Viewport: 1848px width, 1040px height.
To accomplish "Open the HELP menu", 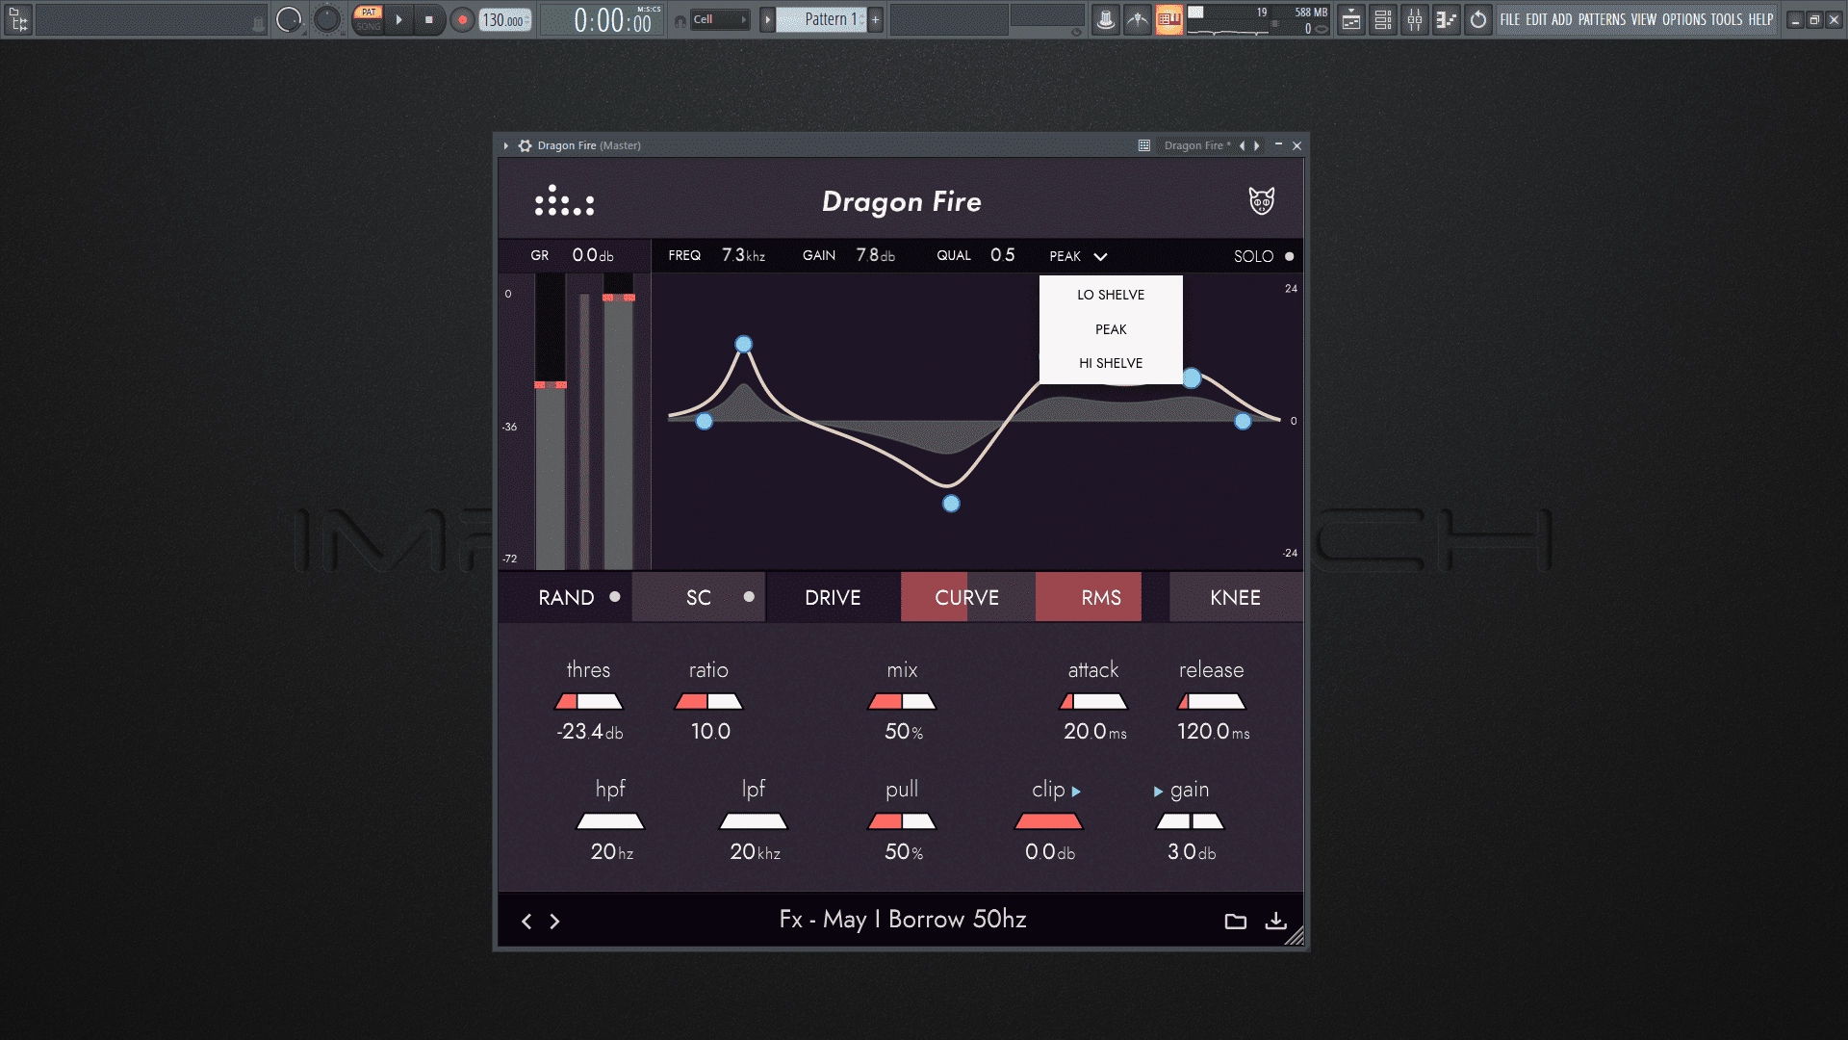I will tap(1760, 19).
